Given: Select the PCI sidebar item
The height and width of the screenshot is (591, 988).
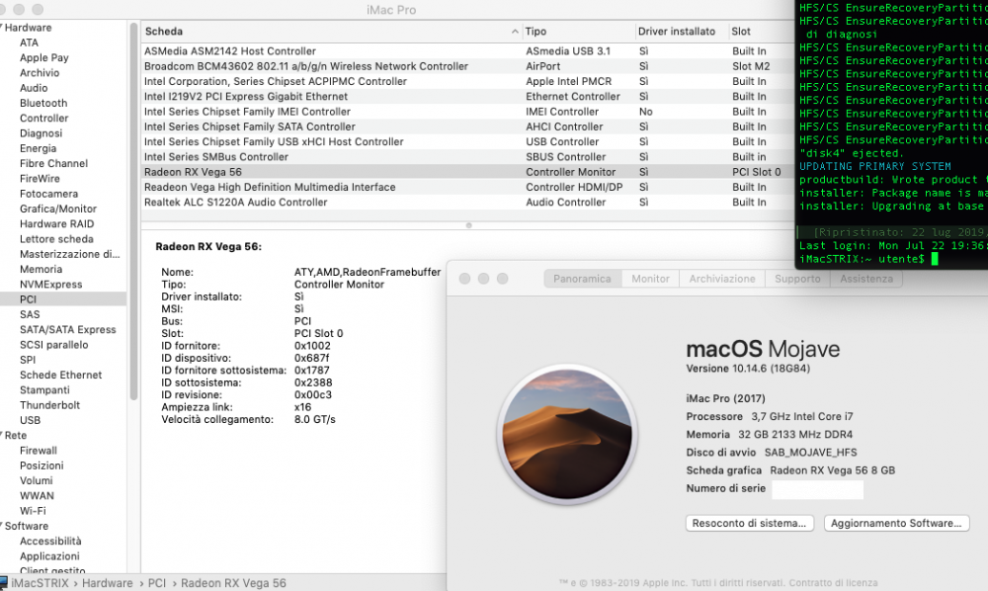Looking at the screenshot, I should (63, 299).
